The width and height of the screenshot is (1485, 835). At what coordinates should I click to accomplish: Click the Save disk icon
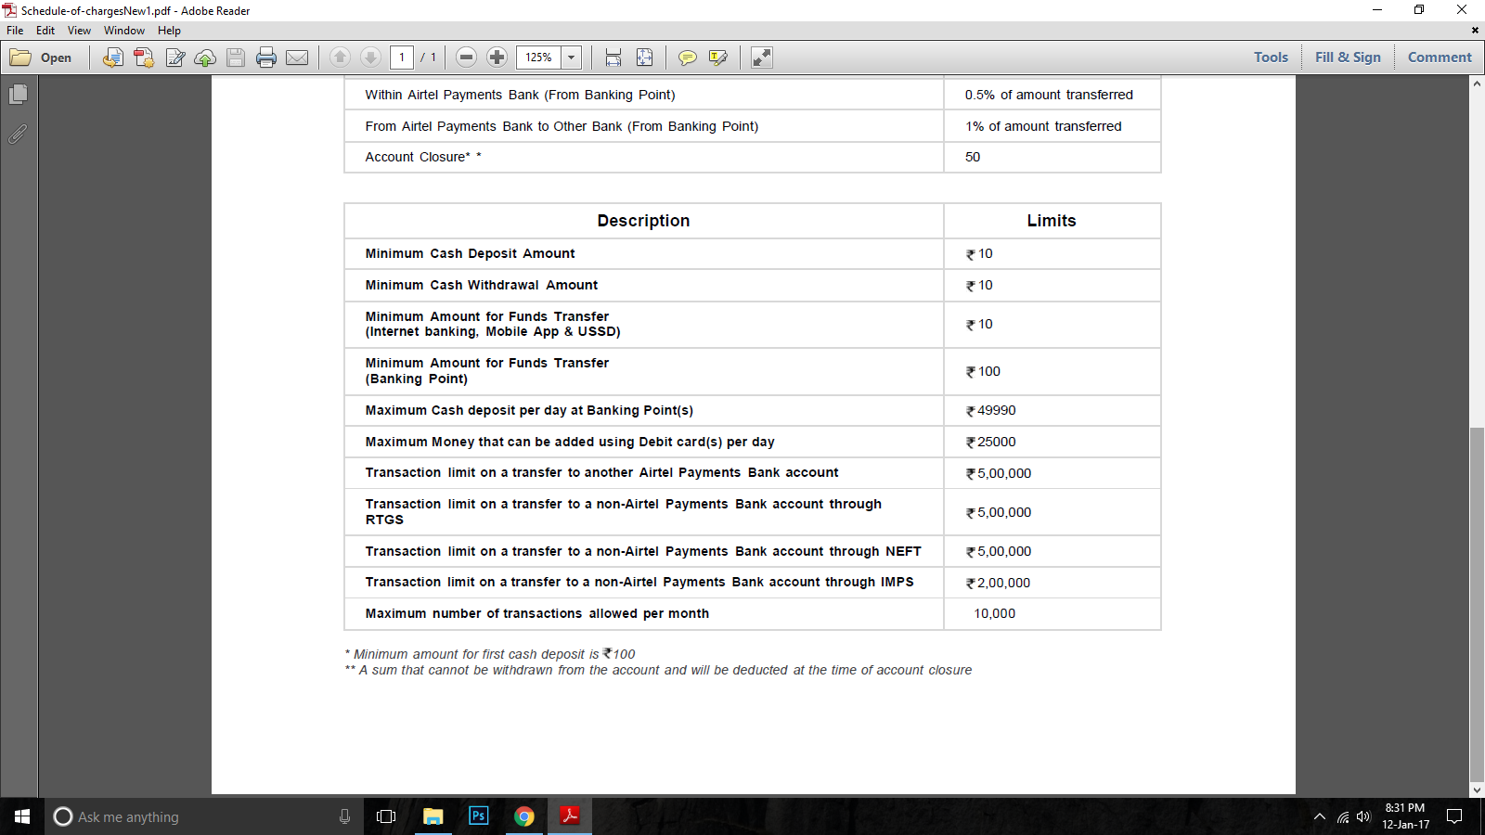coord(236,58)
